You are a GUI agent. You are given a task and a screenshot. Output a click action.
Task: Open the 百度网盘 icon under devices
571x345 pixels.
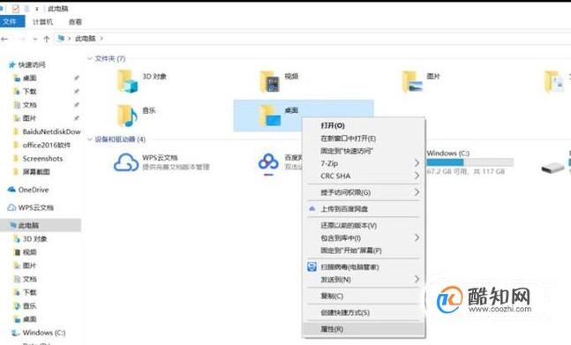tap(268, 163)
